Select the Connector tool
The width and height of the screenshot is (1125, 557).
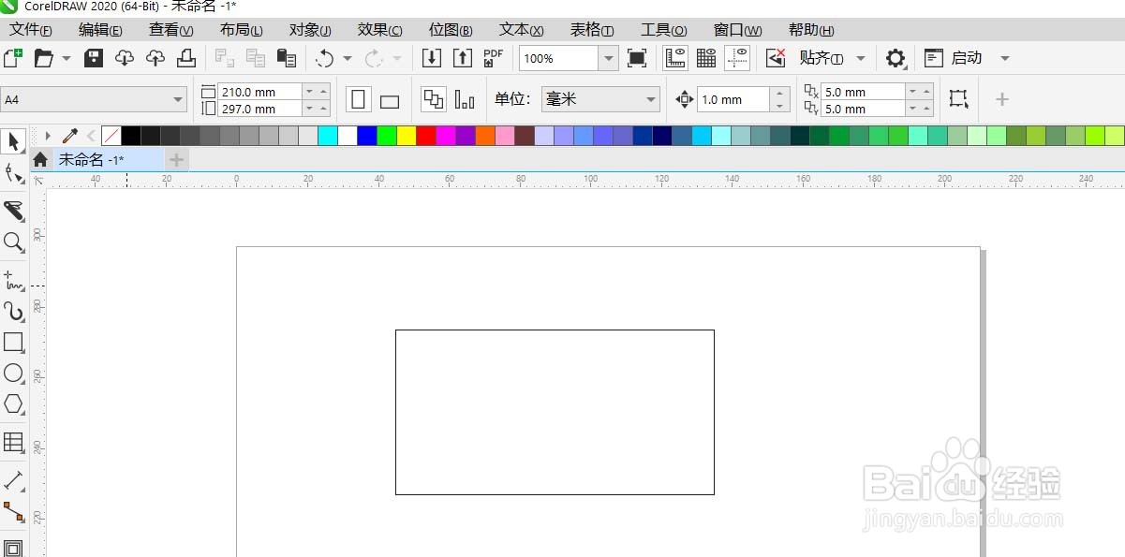(x=13, y=512)
